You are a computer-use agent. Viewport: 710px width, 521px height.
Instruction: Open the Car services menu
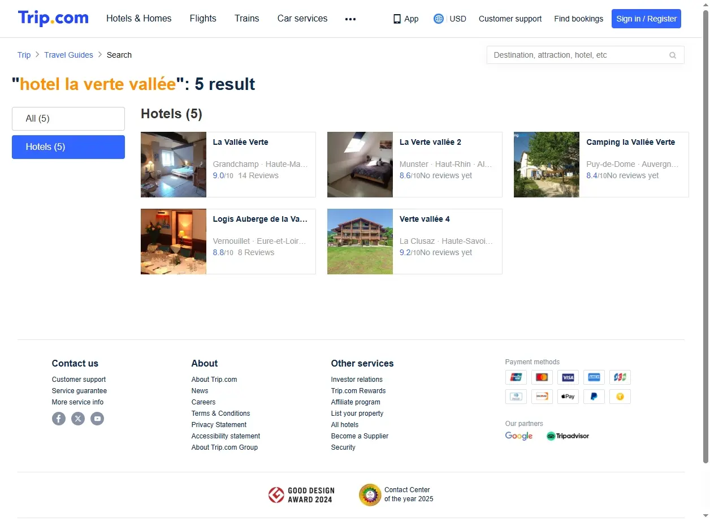(302, 19)
